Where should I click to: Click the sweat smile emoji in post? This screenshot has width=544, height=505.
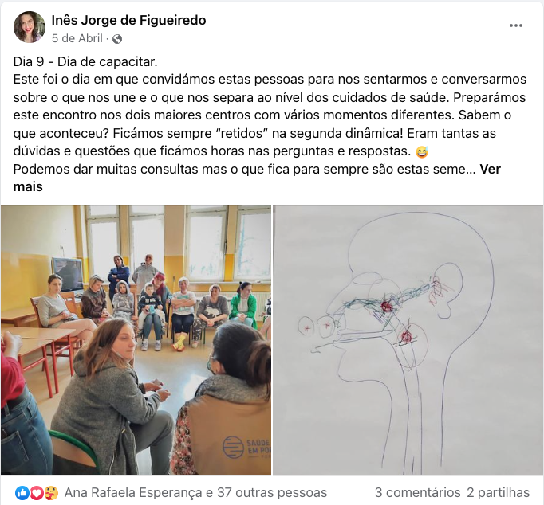[x=422, y=151]
